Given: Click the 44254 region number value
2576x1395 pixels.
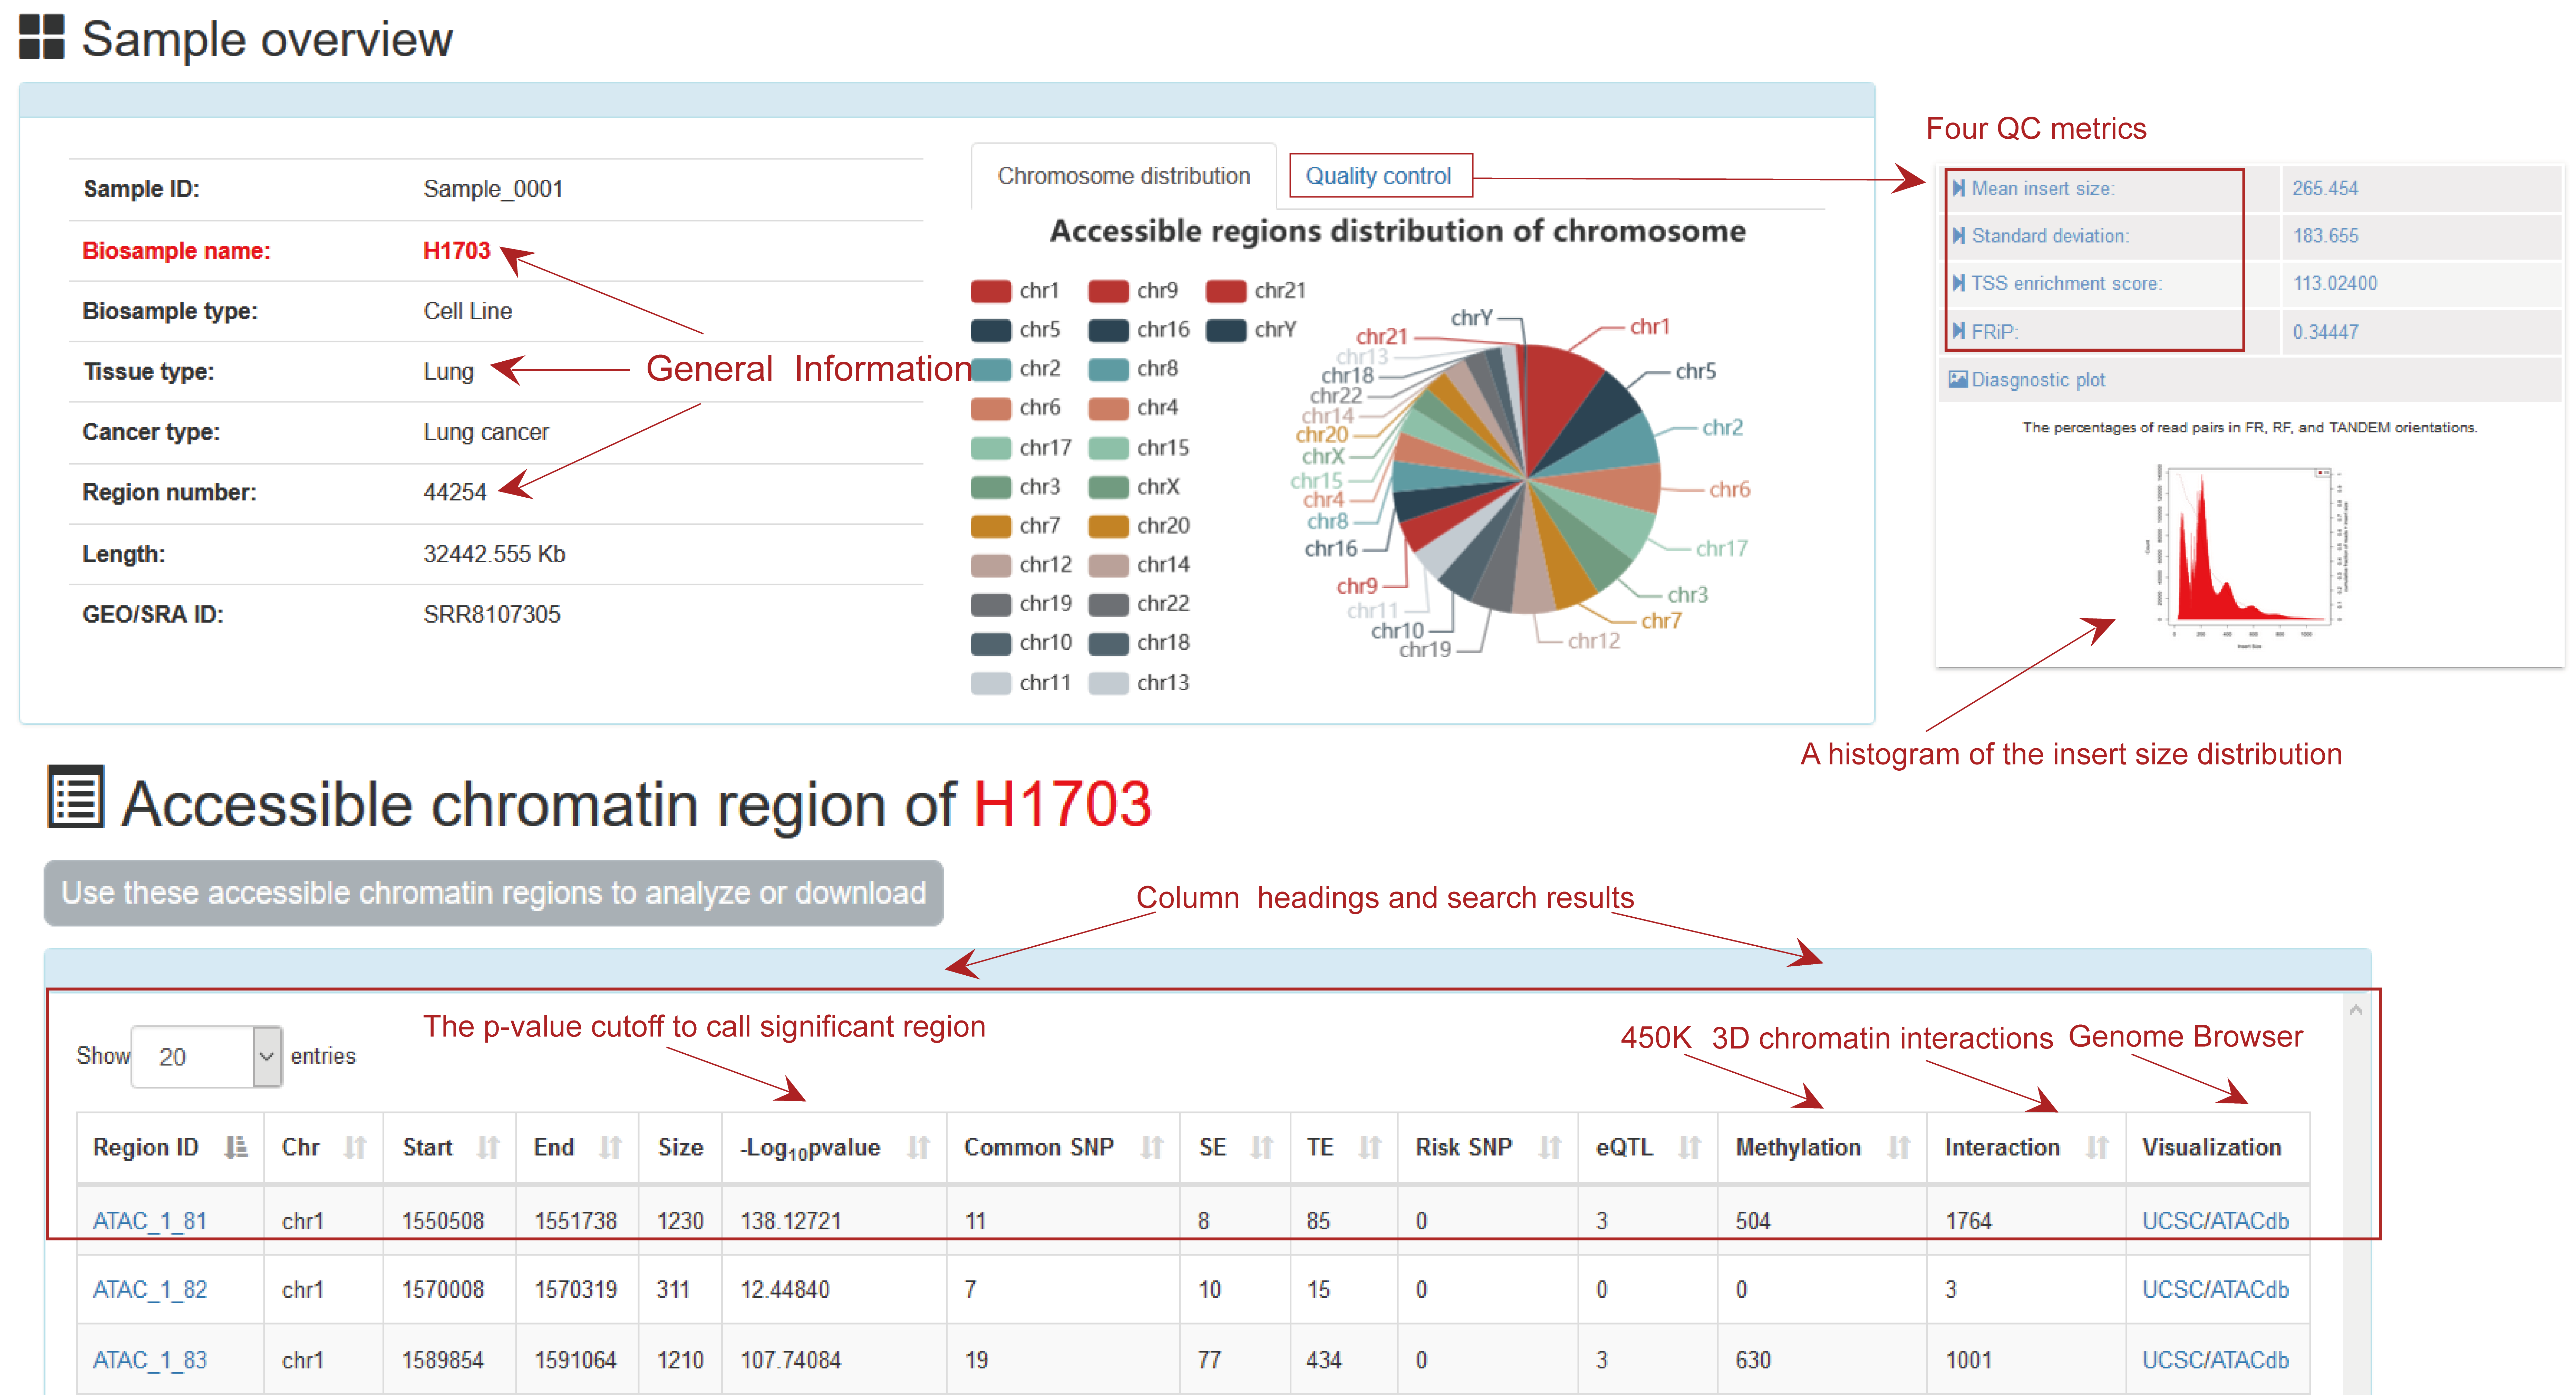Looking at the screenshot, I should 455,492.
